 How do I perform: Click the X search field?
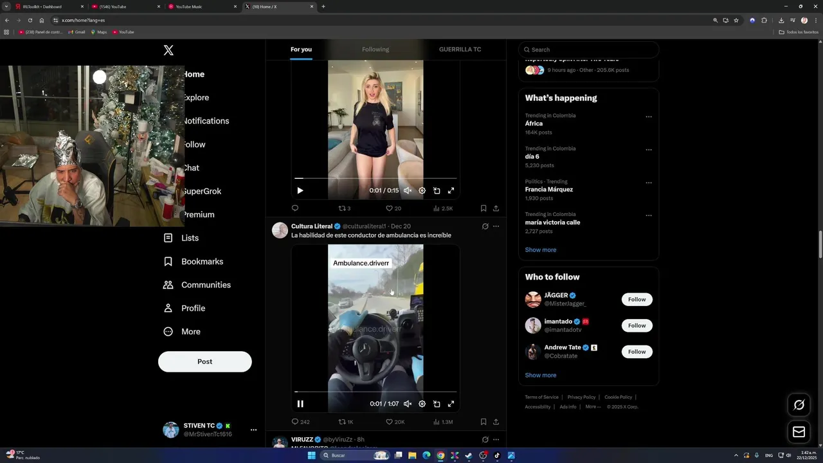pos(589,50)
